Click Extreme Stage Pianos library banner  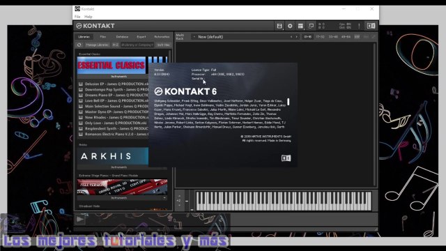123,187
